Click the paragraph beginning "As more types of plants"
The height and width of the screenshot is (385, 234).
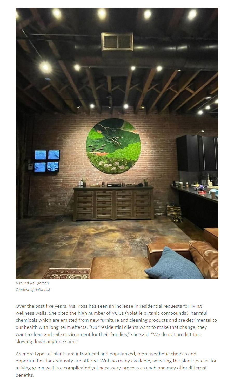[116, 364]
